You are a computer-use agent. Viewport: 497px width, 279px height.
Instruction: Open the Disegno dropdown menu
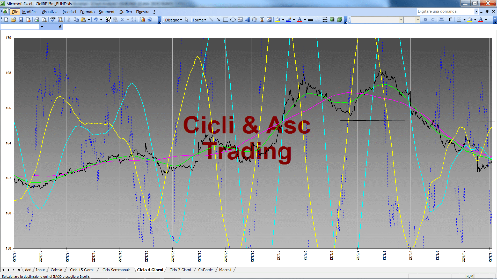tap(173, 20)
